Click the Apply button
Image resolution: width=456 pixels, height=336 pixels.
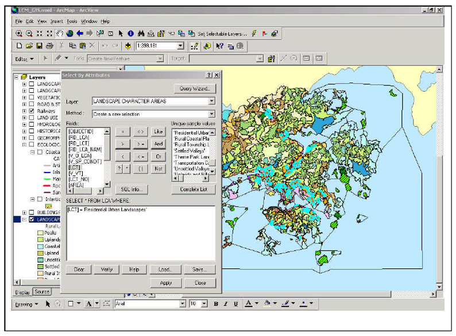(166, 283)
